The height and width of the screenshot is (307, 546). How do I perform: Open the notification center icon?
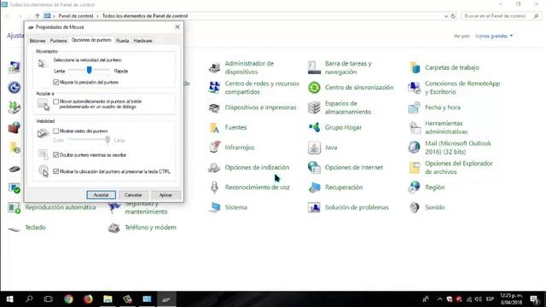click(534, 299)
